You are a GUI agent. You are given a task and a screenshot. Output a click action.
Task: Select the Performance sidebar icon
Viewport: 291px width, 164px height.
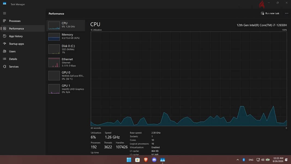(4, 28)
